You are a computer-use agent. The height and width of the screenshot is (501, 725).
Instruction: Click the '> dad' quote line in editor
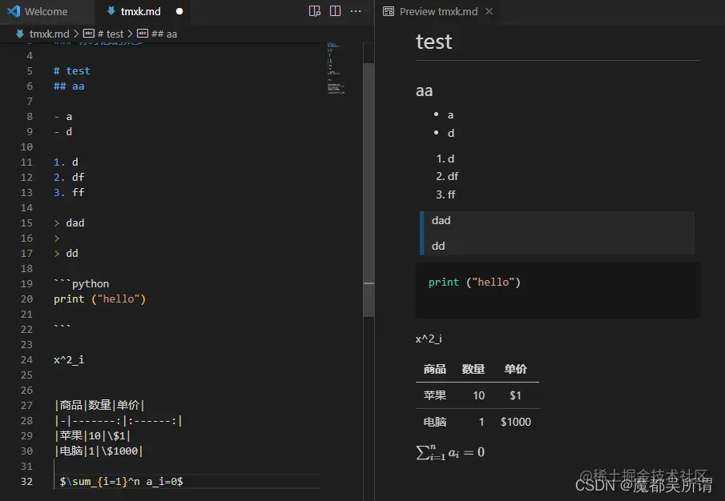[x=69, y=223]
